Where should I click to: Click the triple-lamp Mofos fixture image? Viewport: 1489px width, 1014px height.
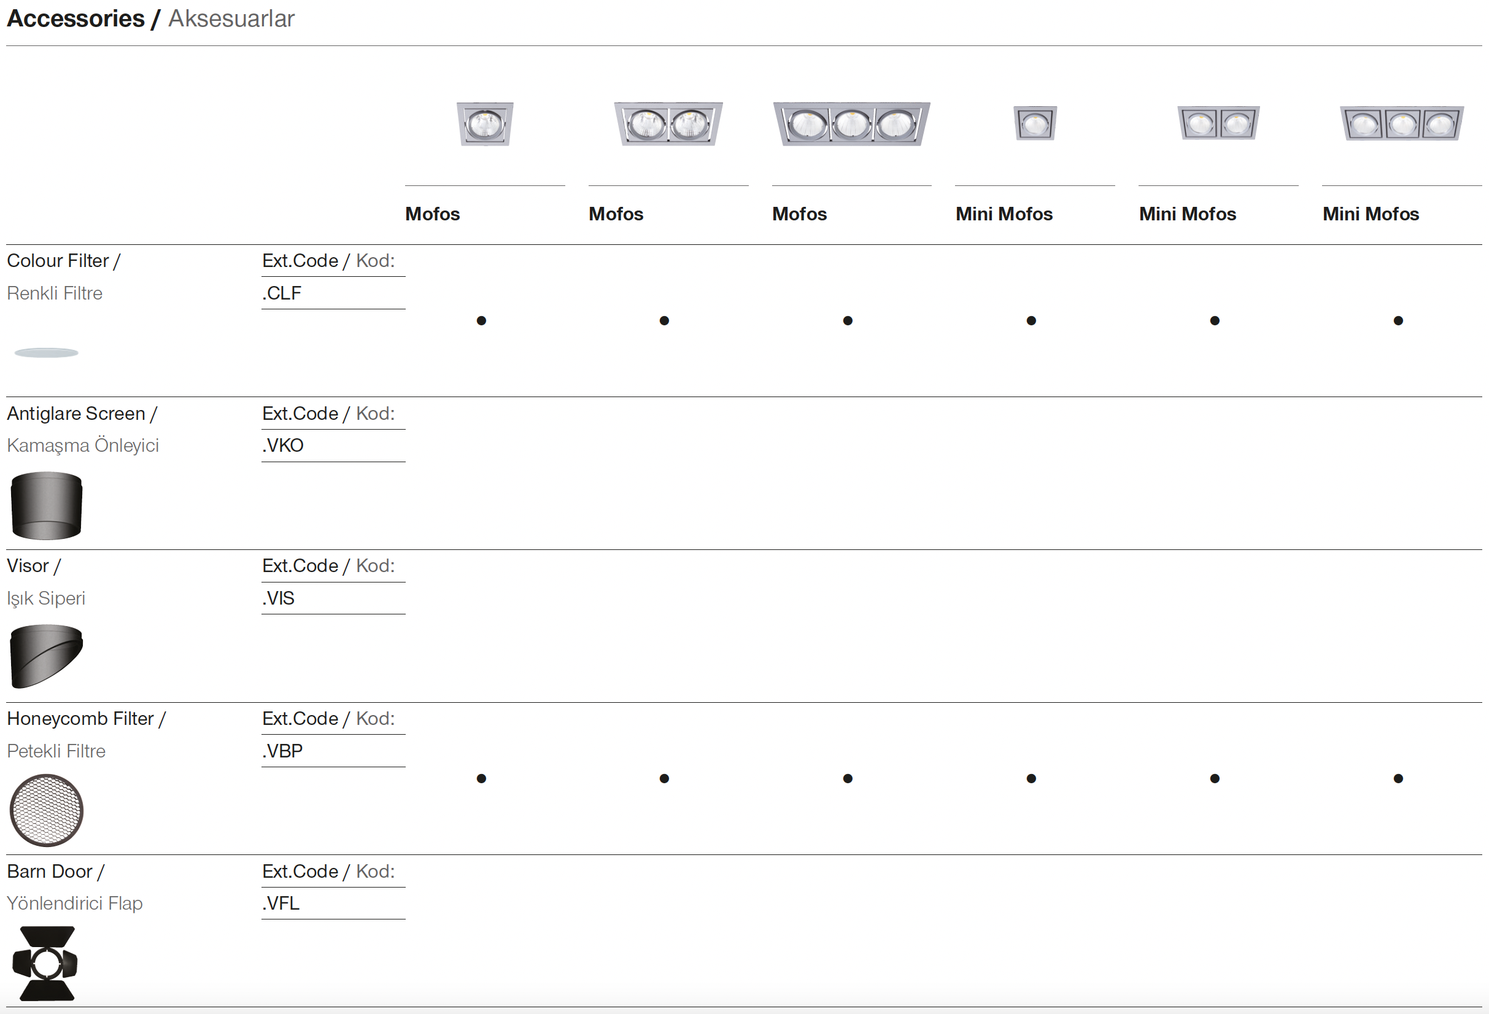coord(851,123)
